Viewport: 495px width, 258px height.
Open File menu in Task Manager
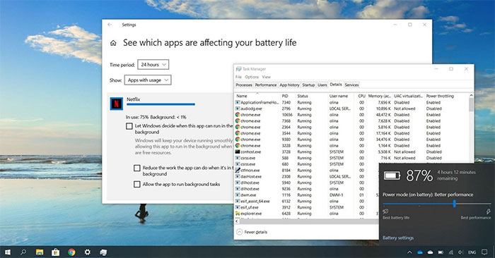pyautogui.click(x=238, y=77)
